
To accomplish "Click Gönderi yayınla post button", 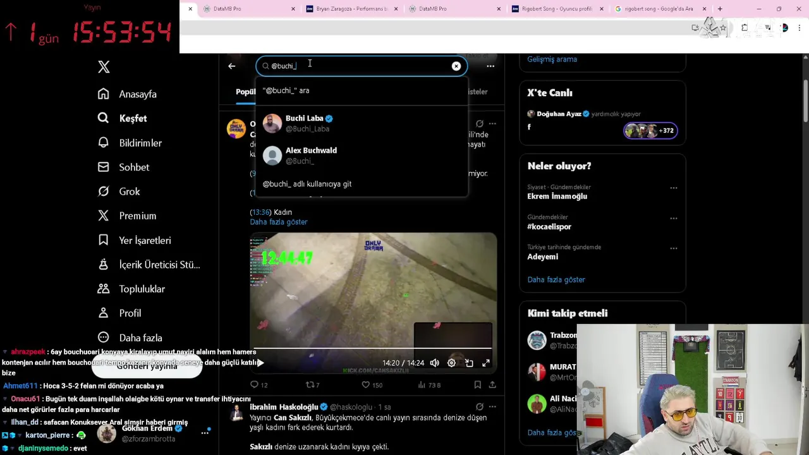I will click(147, 366).
